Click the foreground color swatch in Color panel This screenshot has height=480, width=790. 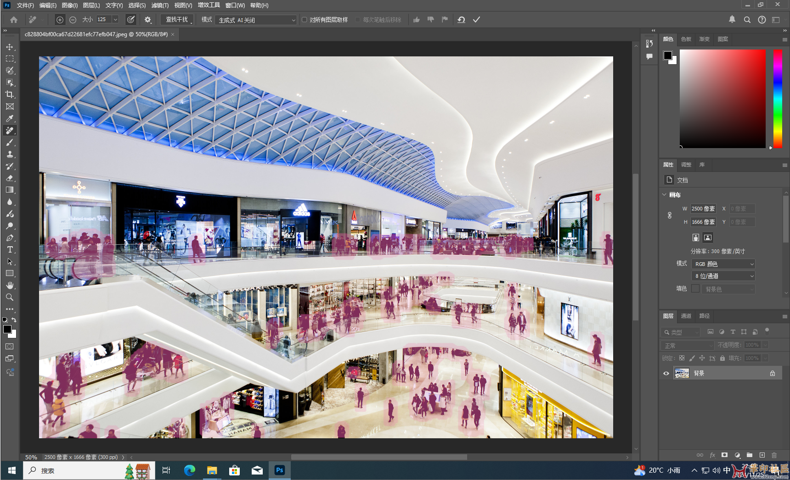point(668,55)
